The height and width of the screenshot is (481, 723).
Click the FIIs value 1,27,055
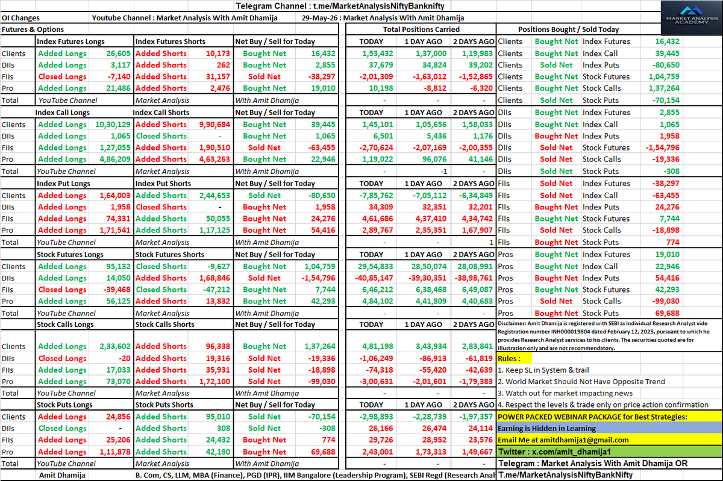114,147
